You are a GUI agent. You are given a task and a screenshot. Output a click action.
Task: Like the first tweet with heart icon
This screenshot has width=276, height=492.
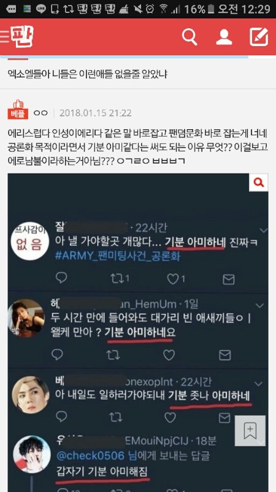(173, 279)
